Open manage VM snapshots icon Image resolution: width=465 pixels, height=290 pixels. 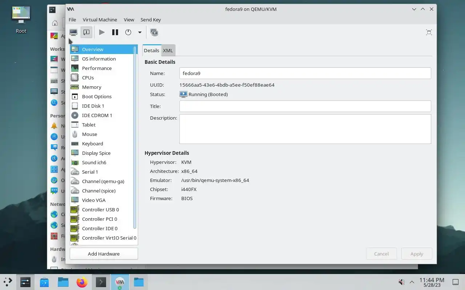click(154, 32)
